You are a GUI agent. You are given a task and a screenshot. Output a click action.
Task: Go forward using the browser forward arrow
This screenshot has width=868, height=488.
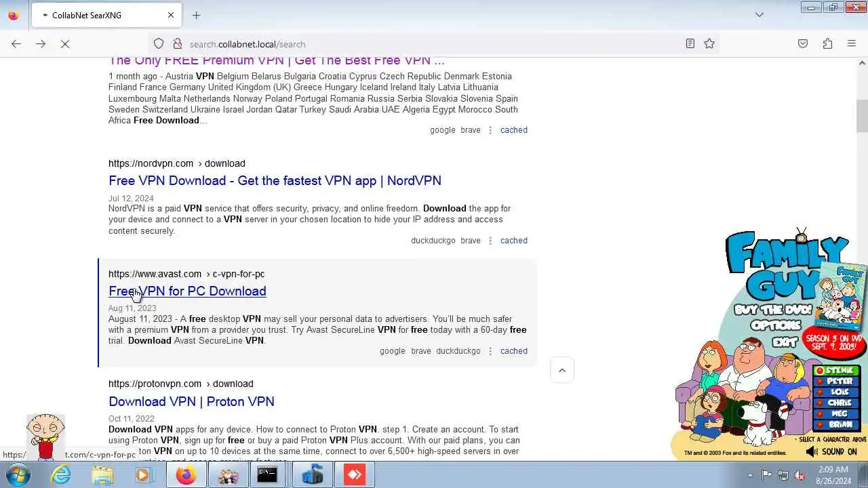[x=41, y=44]
